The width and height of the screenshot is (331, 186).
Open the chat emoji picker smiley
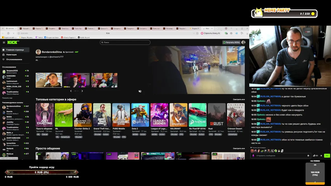pos(308,156)
